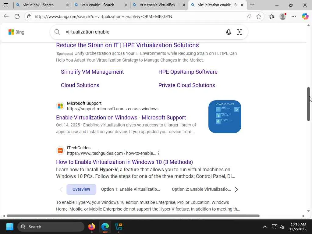Open HPE Virtualization Solutions ad link
The image size is (312, 234).
point(127,45)
